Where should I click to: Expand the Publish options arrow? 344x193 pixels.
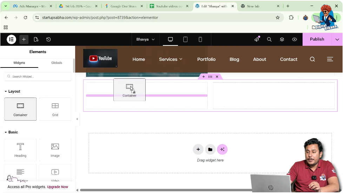(x=337, y=40)
